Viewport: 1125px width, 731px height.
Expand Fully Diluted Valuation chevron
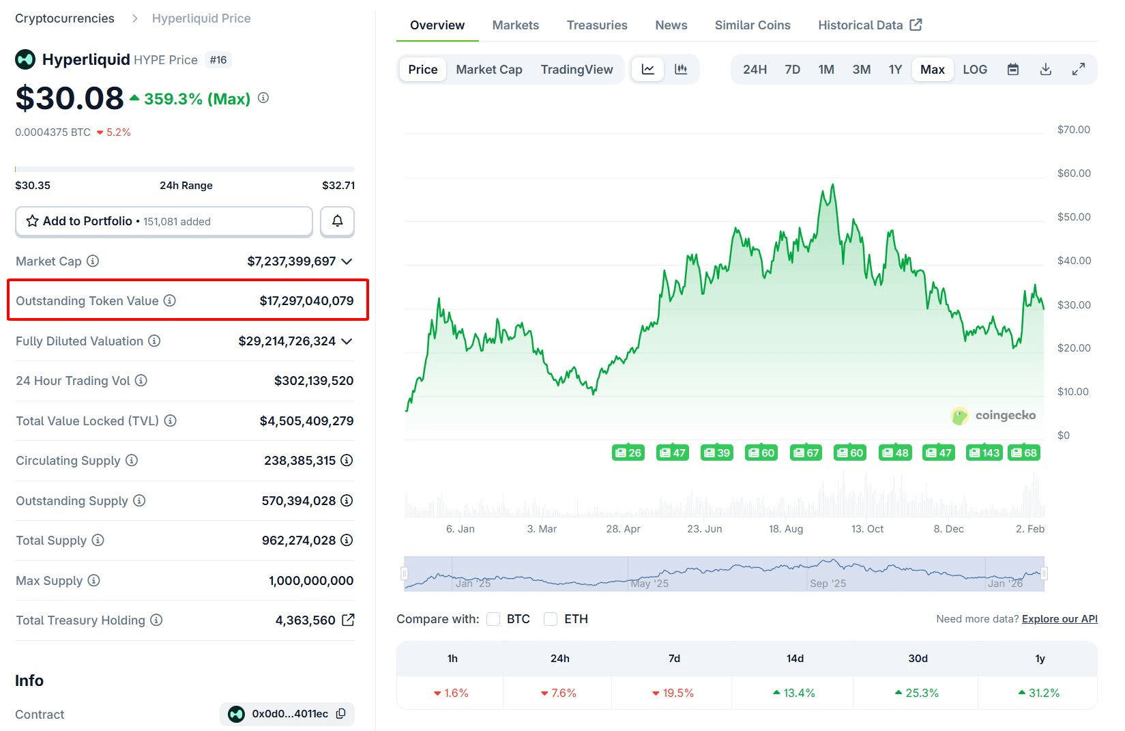pyautogui.click(x=347, y=341)
